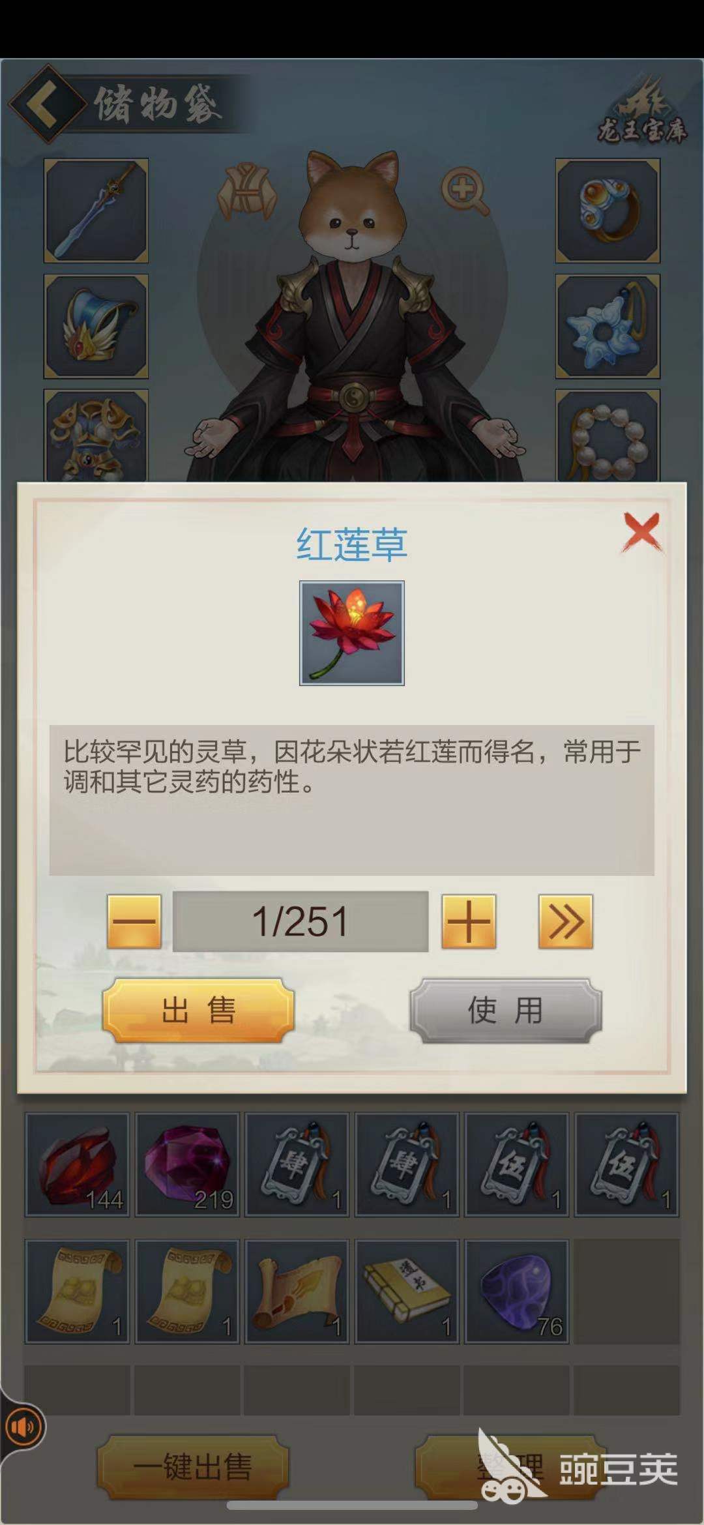Screen dimensions: 704x1525
Task: Select the red crystal stack of 144
Action: pyautogui.click(x=77, y=1164)
